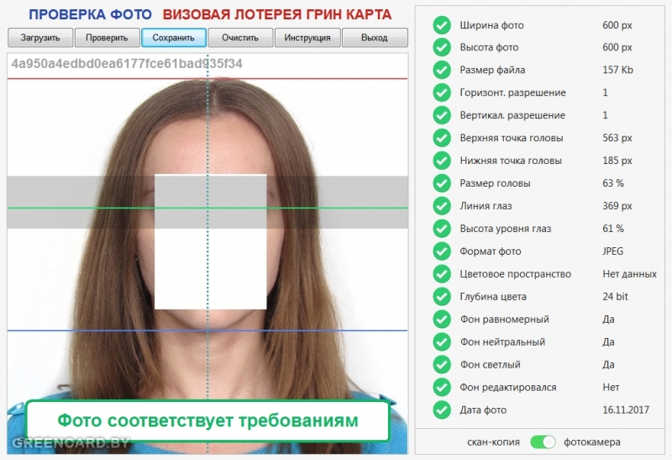
Task: Click the Проверить button
Action: click(108, 38)
